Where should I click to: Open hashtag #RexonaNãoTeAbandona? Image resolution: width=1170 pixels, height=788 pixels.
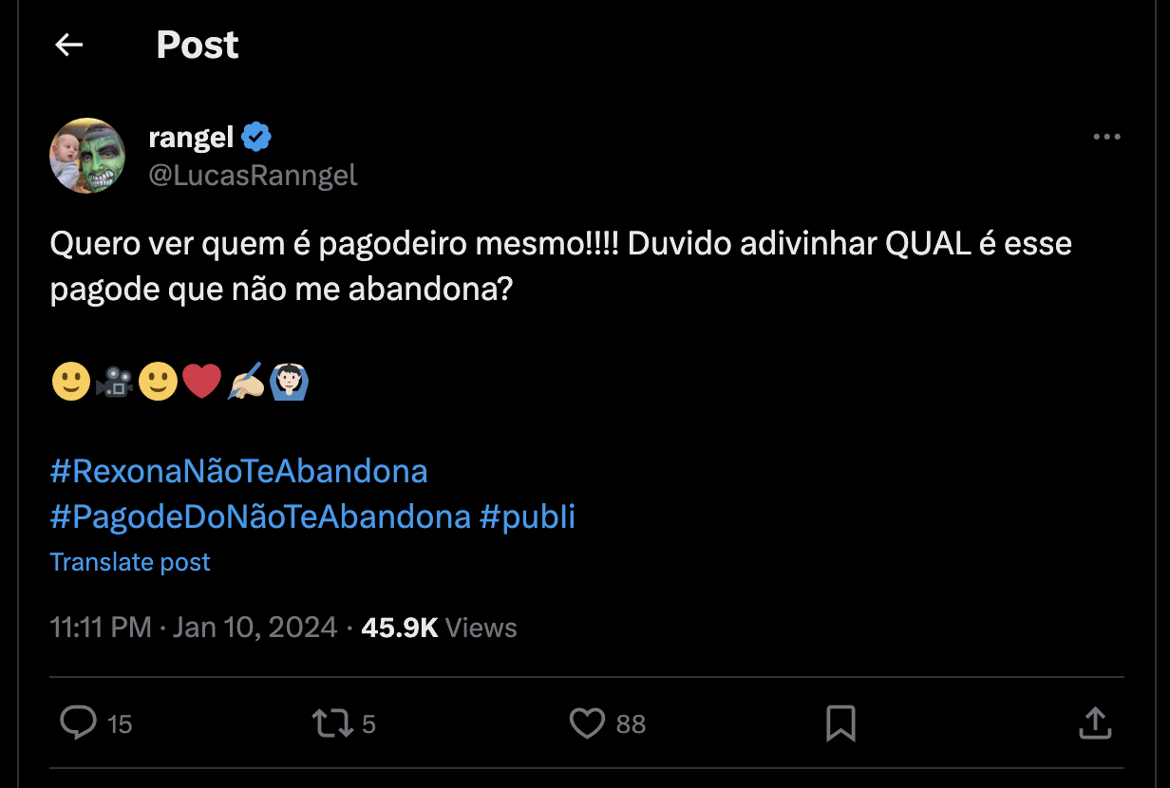click(x=238, y=471)
